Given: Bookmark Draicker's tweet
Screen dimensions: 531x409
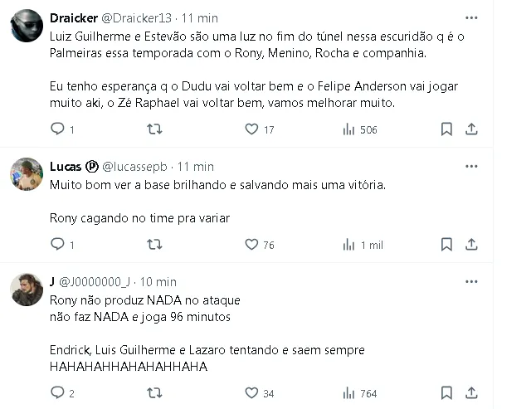Looking at the screenshot, I should 446,129.
